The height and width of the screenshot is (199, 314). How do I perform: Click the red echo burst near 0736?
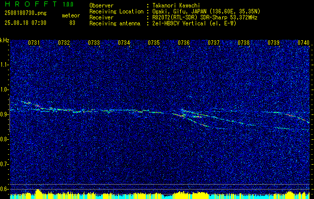point(182,115)
